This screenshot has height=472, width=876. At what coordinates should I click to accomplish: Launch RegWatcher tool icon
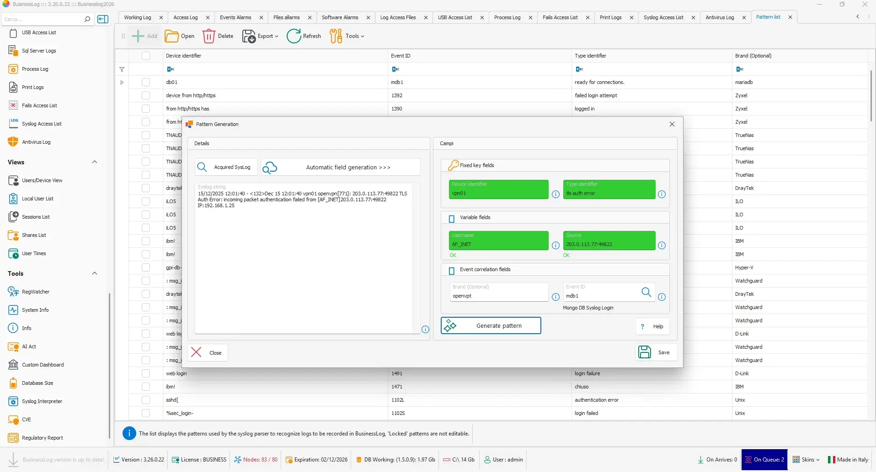[x=13, y=292]
